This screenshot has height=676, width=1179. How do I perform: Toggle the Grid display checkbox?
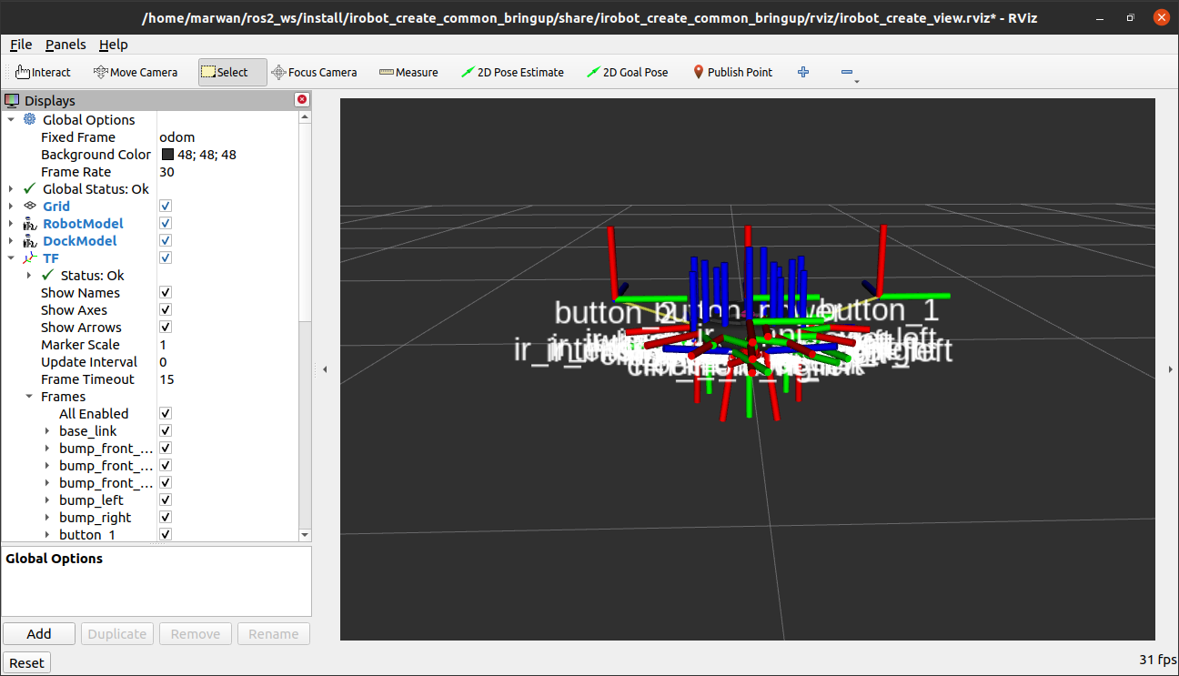click(166, 206)
